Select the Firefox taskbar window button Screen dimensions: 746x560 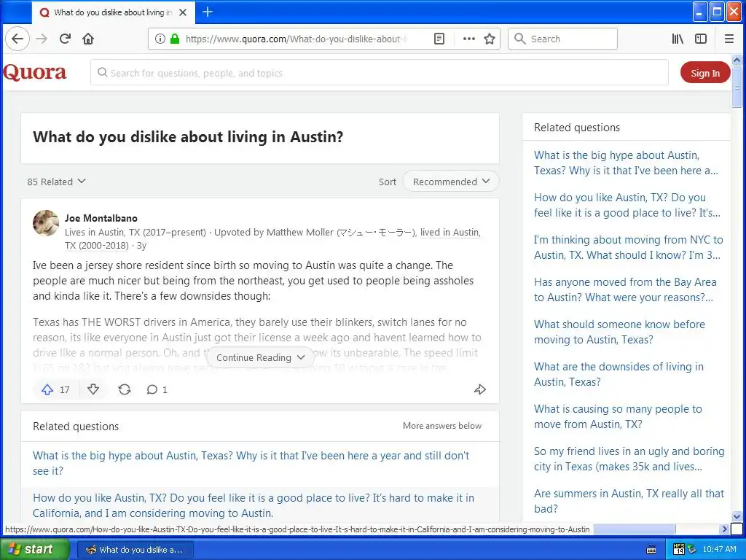135,550
